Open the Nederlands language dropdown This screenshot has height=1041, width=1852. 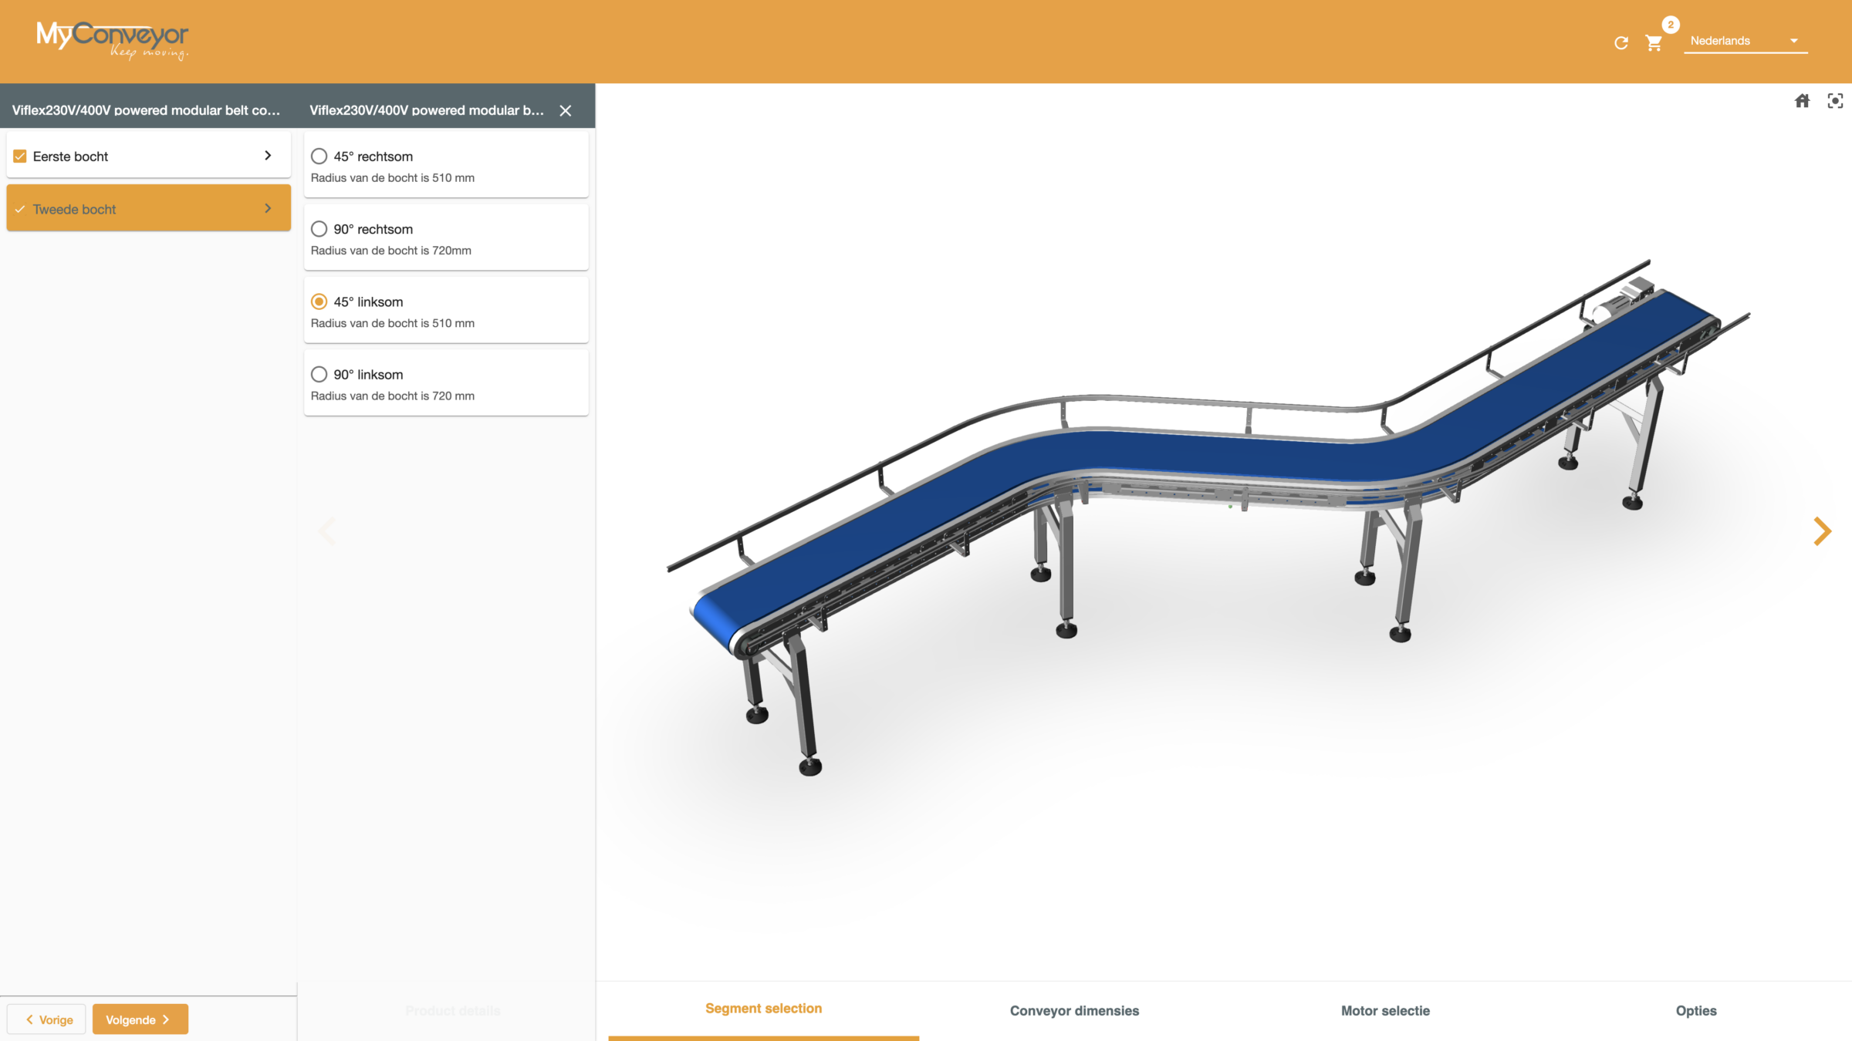tap(1746, 41)
